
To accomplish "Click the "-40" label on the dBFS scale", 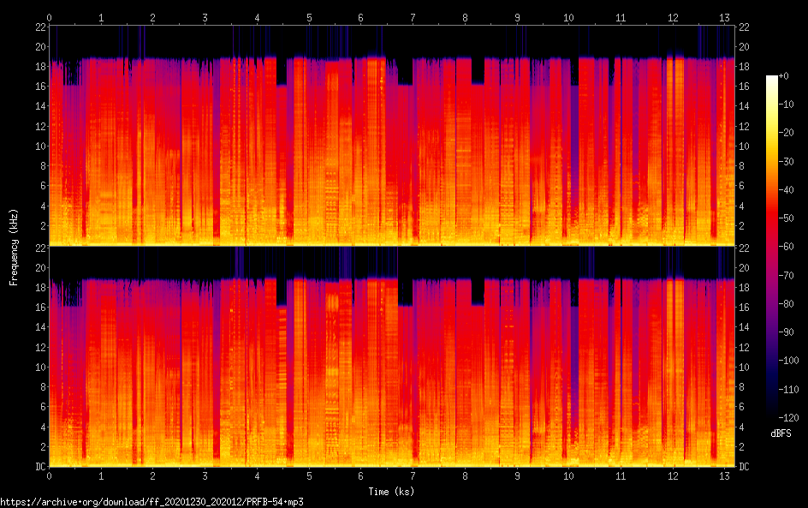I will click(x=786, y=190).
